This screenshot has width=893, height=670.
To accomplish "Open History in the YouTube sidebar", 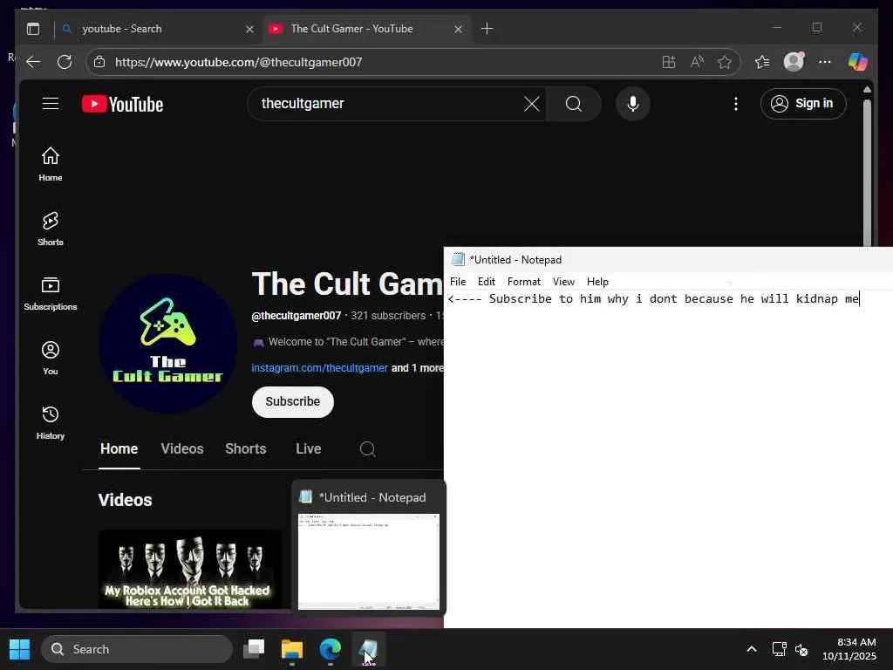I will 50,422.
